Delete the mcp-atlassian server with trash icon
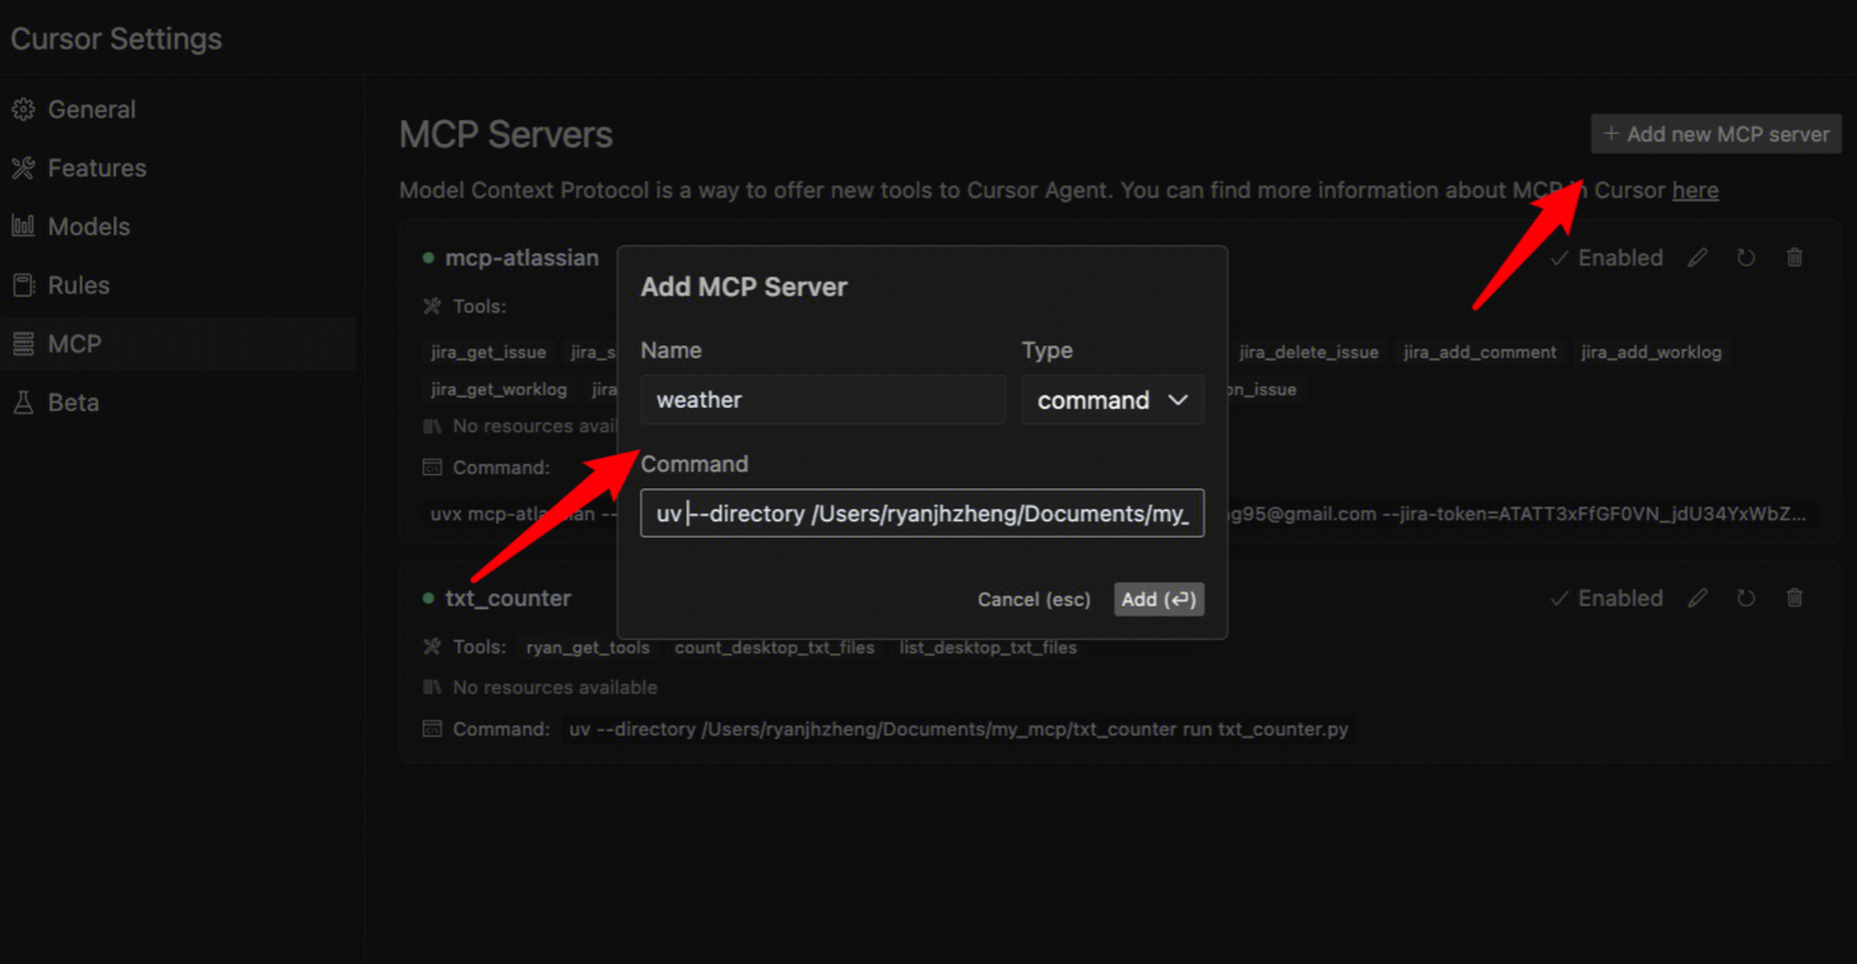The image size is (1857, 964). 1794,258
